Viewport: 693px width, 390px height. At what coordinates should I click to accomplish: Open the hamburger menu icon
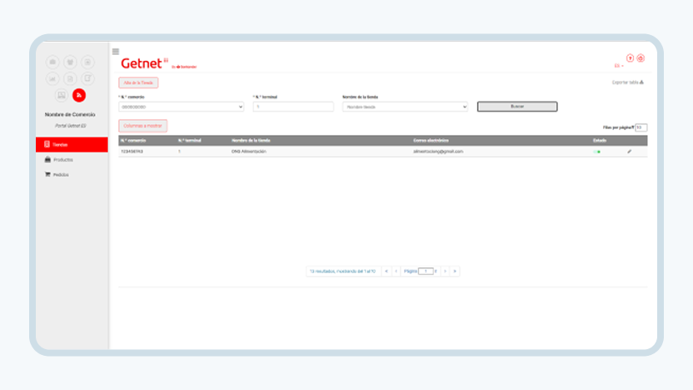[115, 52]
